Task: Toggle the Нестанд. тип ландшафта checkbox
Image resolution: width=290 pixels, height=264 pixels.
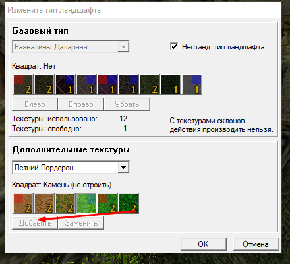Action: tap(174, 46)
